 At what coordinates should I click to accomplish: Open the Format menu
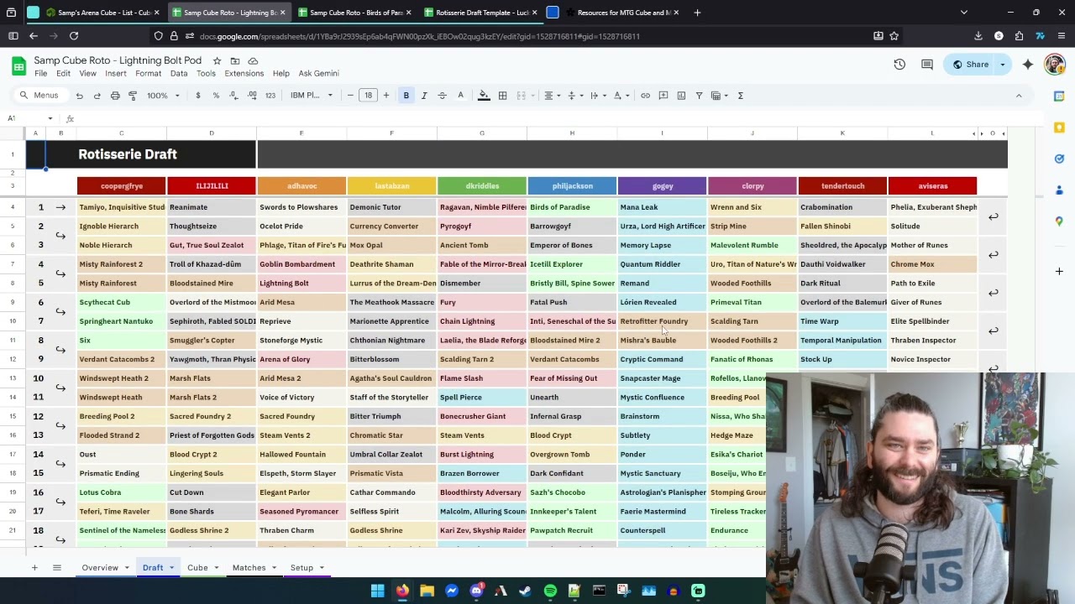148,74
